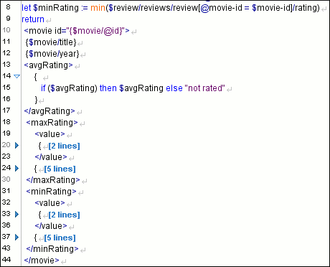Screen dimensions: 330x267
Task: Click line number 44 in the gutter
Action: (x=6, y=260)
